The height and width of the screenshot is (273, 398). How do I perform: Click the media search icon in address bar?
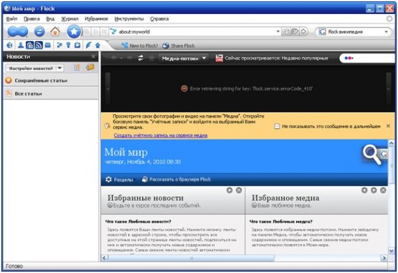pos(104,32)
